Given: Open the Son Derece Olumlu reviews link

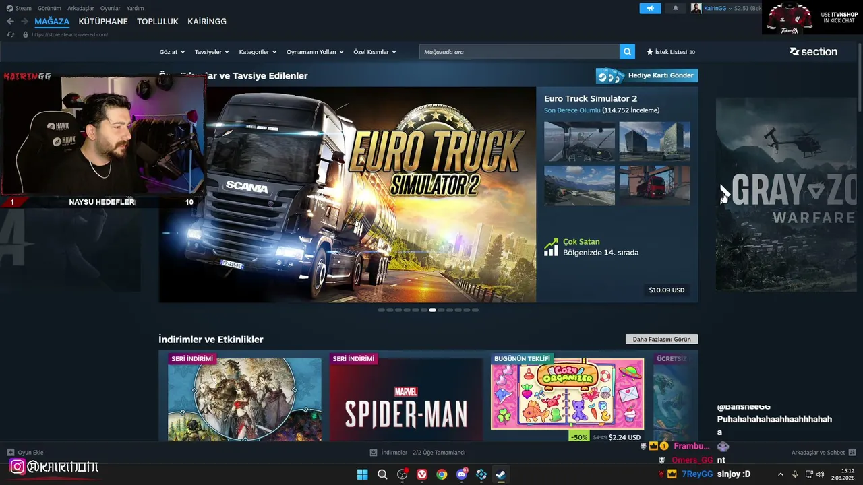Looking at the screenshot, I should pos(572,110).
